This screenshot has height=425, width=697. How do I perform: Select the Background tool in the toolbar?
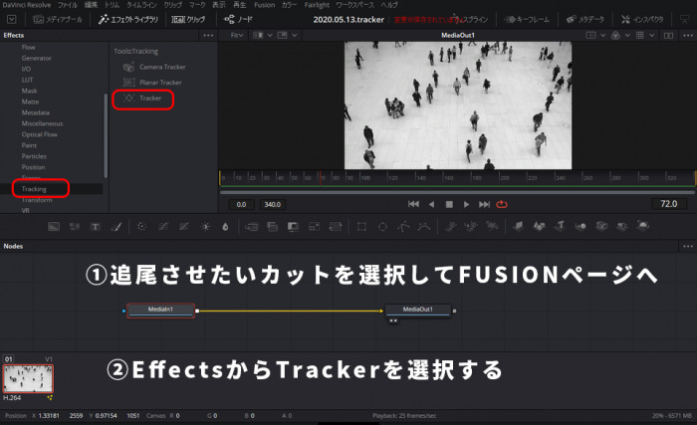point(54,227)
